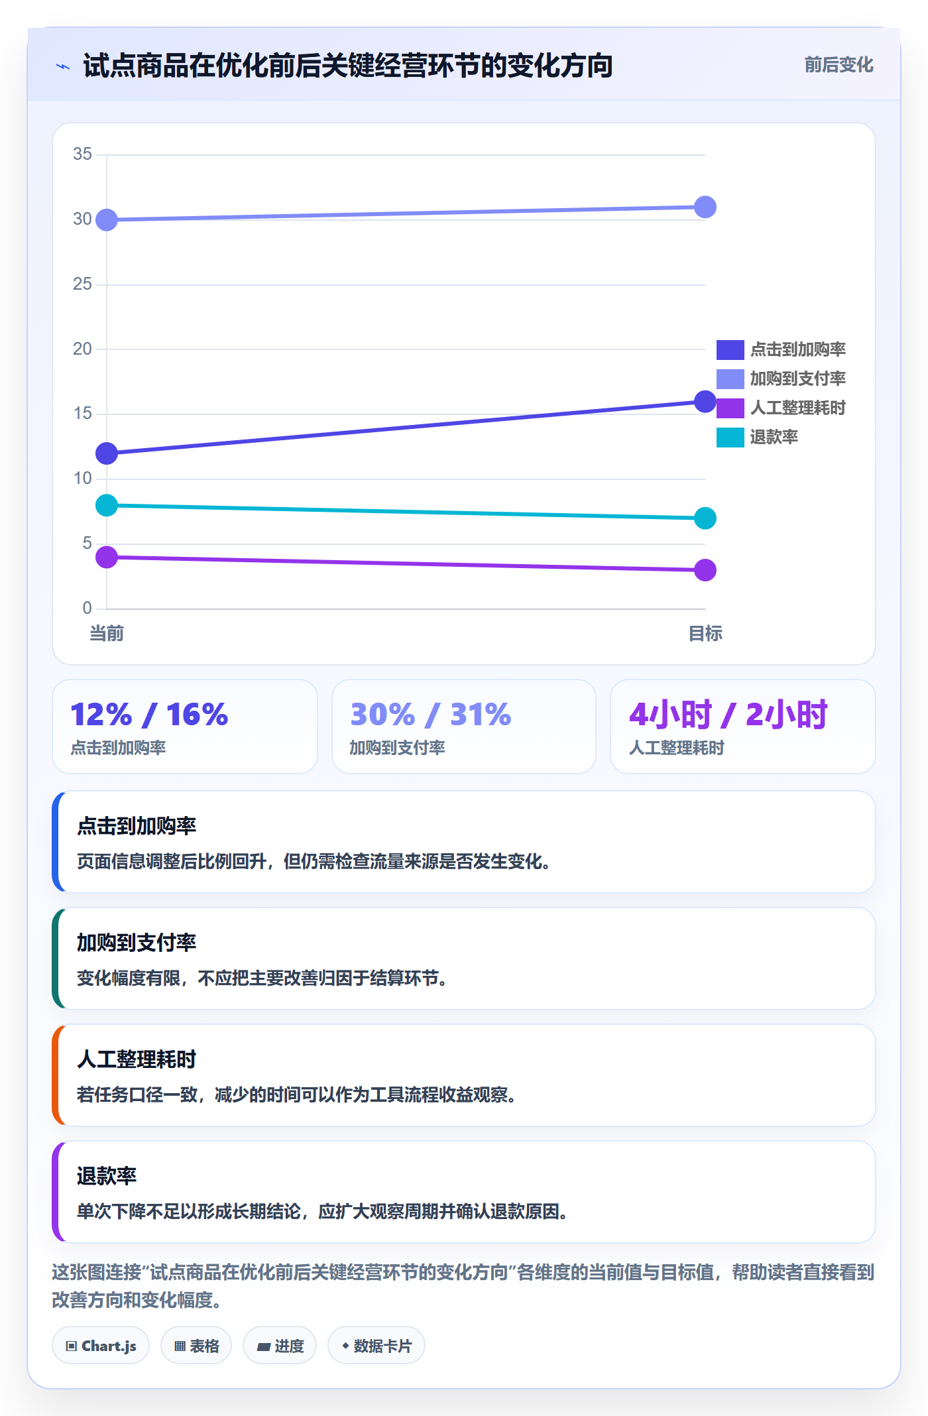Viewport: 928px width, 1416px height.
Task: Select the 退款率 point at 目标
Action: point(705,518)
